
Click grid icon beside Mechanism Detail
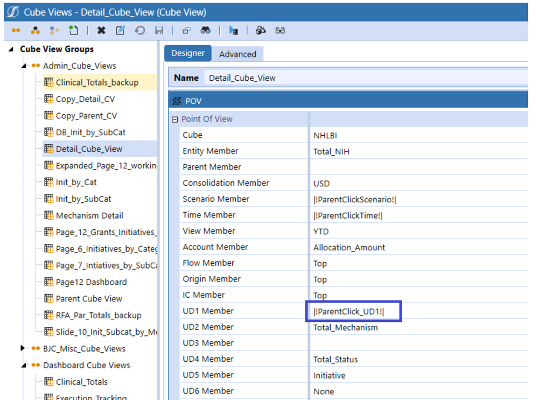pos(48,215)
